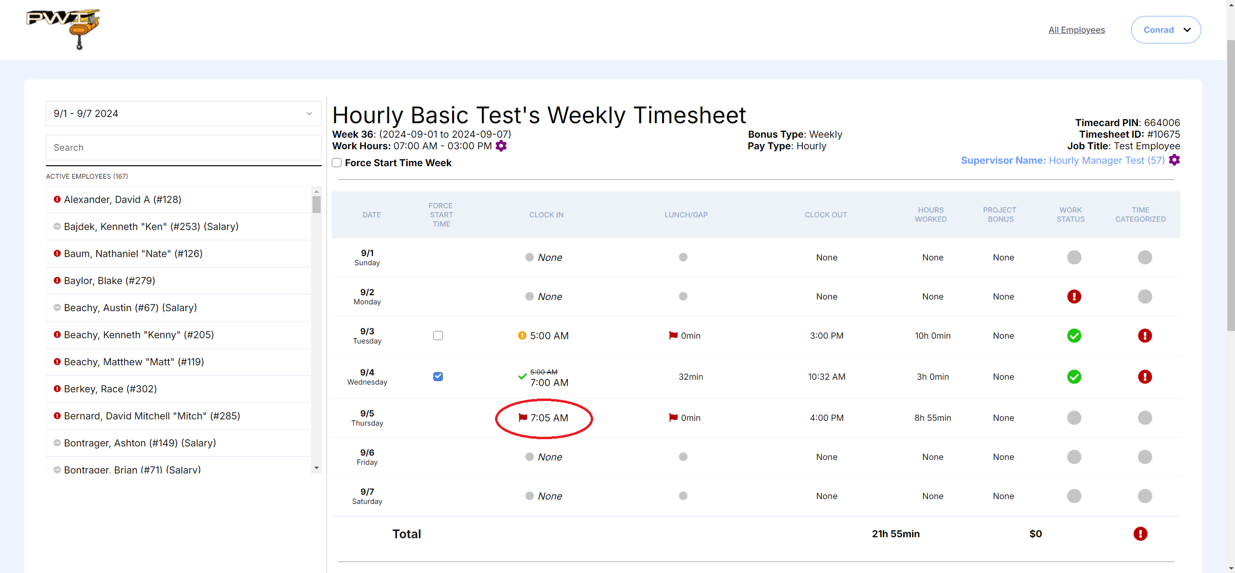
Task: Open the All Employees link
Action: (x=1076, y=30)
